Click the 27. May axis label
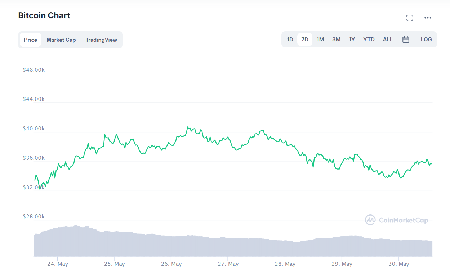The image size is (450, 278). pos(228,264)
